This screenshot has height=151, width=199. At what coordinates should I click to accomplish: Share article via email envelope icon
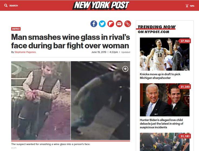tap(119, 24)
